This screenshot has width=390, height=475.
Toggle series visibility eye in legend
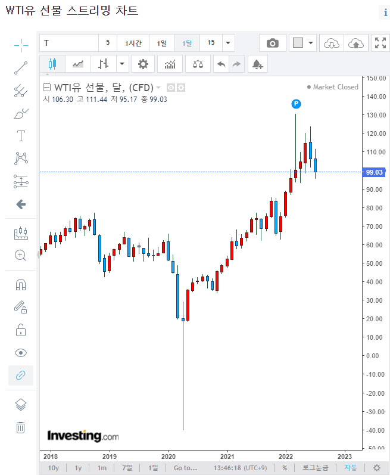171,88
